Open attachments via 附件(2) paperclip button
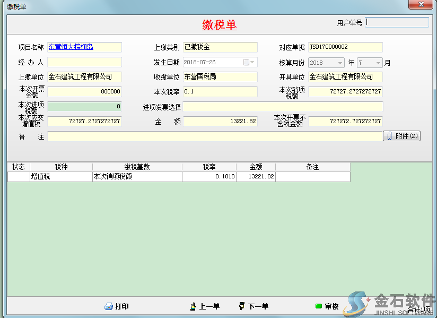This screenshot has width=437, height=318. tap(401, 136)
